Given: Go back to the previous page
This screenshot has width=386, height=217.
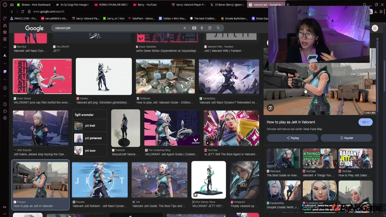Looking at the screenshot, I should 12,11.
